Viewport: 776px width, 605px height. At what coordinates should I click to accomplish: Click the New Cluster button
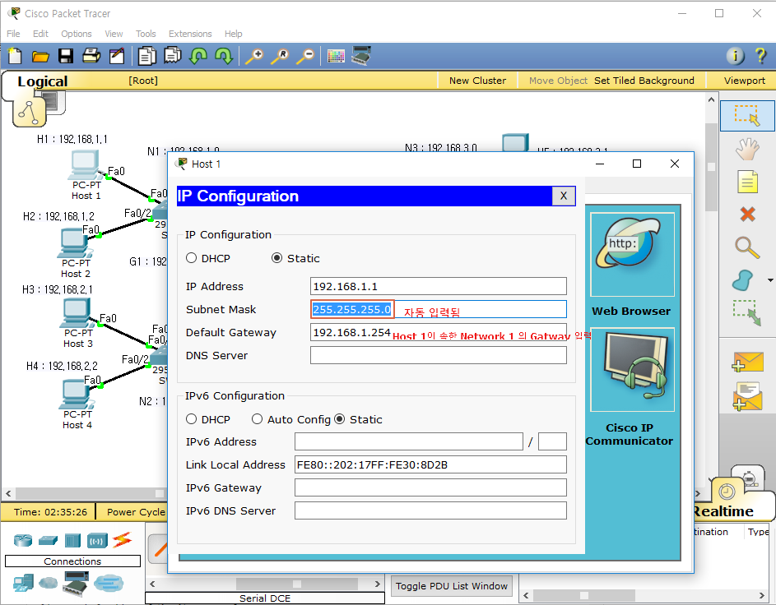tap(477, 81)
